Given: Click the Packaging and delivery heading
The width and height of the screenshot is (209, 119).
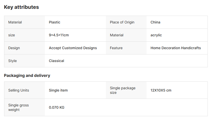Looking at the screenshot, I should [27, 75].
